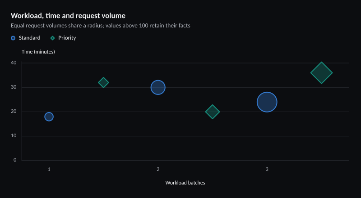This screenshot has height=198, width=361.
Task: Click the 'Time (minutes)' axis title
Action: tap(38, 52)
